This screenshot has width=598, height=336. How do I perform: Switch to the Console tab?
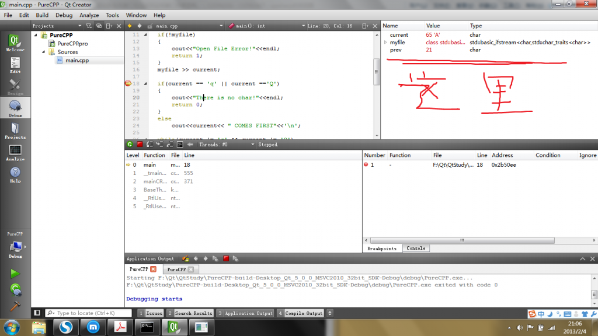tap(416, 249)
